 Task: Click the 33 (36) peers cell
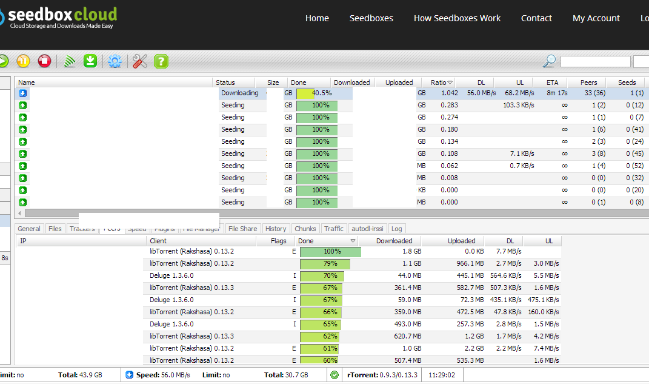point(595,93)
